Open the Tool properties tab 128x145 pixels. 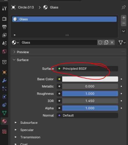4,8
